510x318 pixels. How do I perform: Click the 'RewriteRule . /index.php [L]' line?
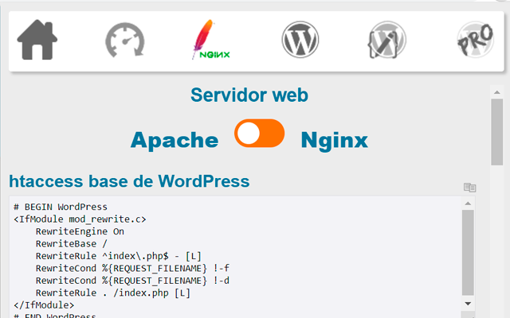113,293
